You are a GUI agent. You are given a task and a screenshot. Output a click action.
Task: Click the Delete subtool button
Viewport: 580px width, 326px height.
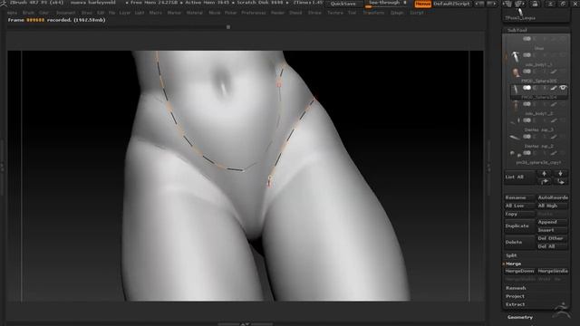pos(519,242)
